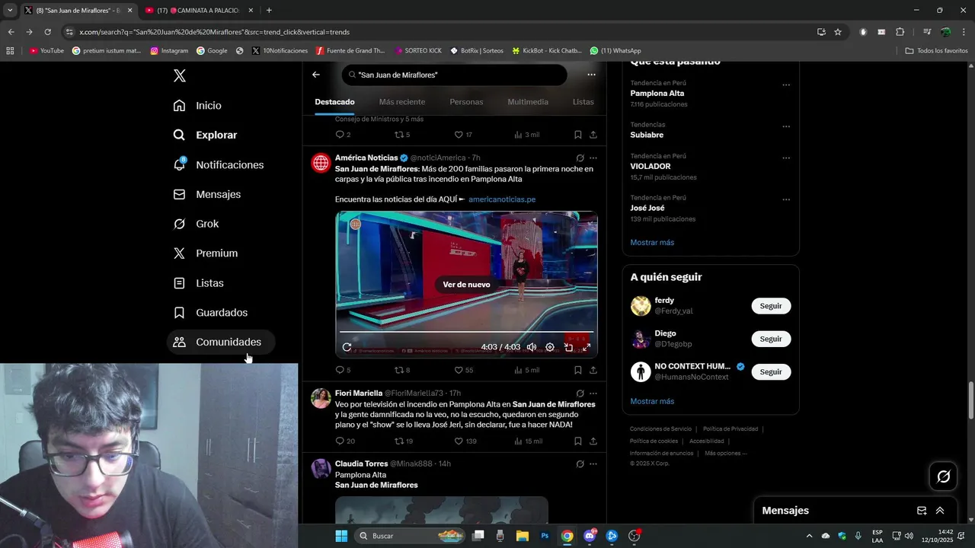Open options for Subiabre trend
Screen dimensions: 975x548
pos(786,126)
